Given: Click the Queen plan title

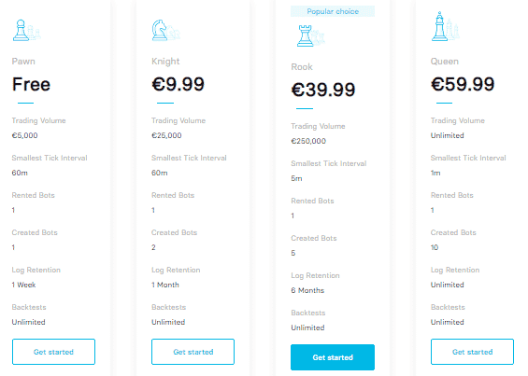Looking at the screenshot, I should click(x=445, y=62).
